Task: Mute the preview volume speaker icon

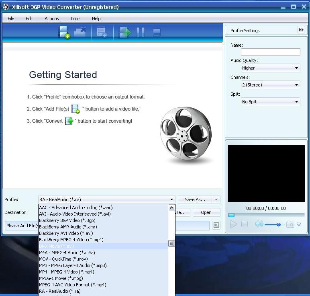Action: click(x=259, y=224)
